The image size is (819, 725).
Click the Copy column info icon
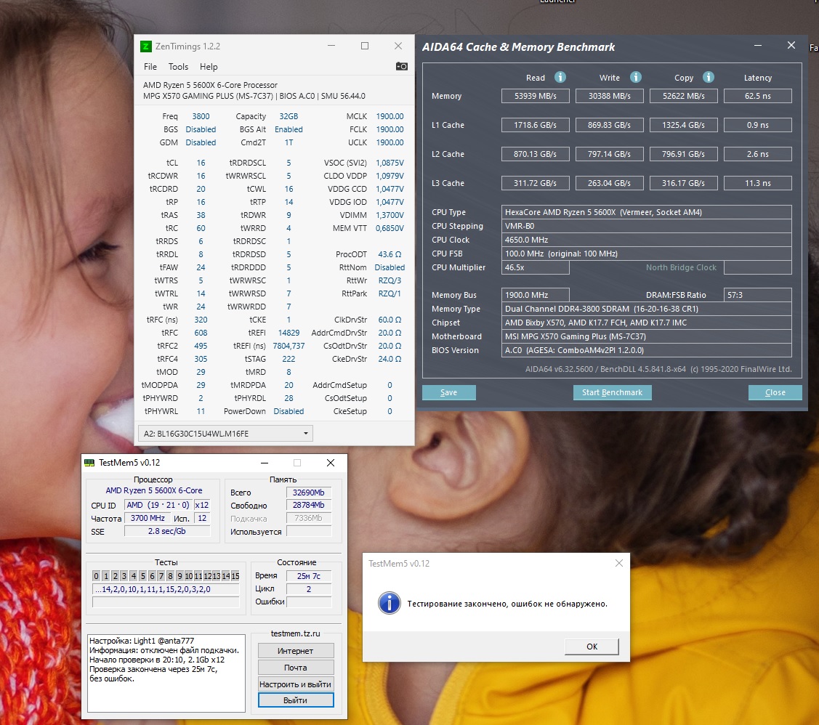click(709, 77)
